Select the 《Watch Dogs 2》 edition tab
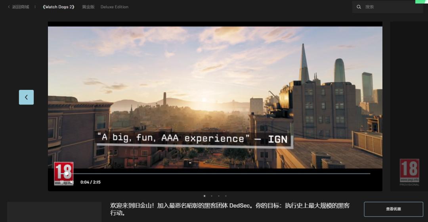This screenshot has width=428, height=222. click(x=58, y=7)
